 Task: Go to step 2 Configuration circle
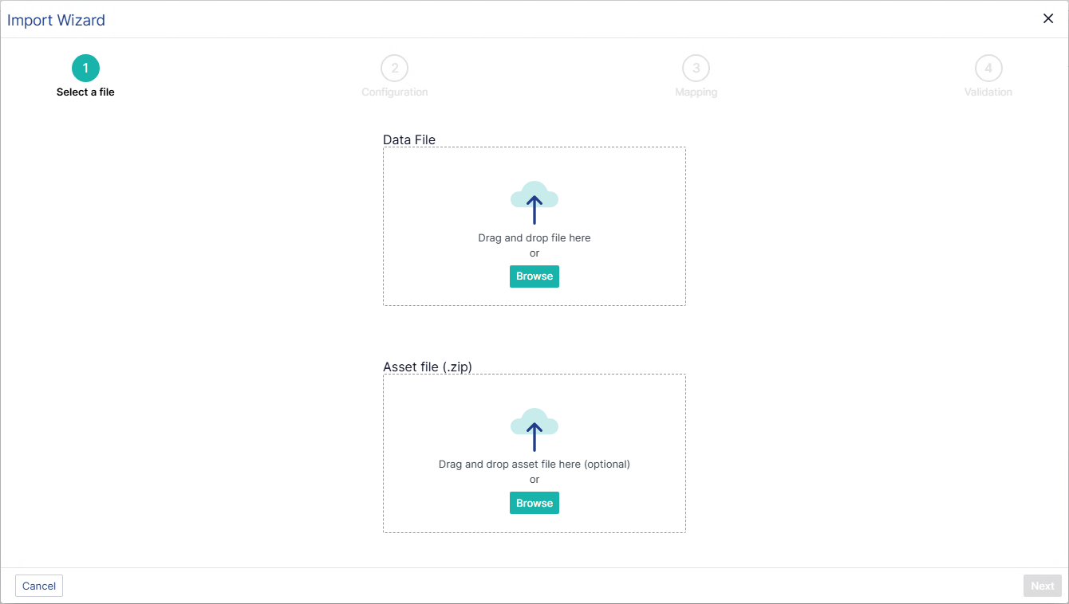(395, 69)
